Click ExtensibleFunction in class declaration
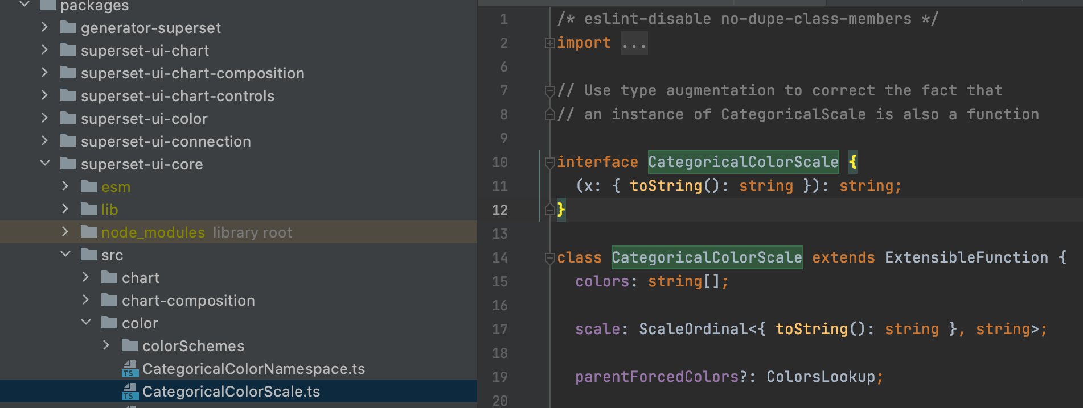 click(966, 257)
